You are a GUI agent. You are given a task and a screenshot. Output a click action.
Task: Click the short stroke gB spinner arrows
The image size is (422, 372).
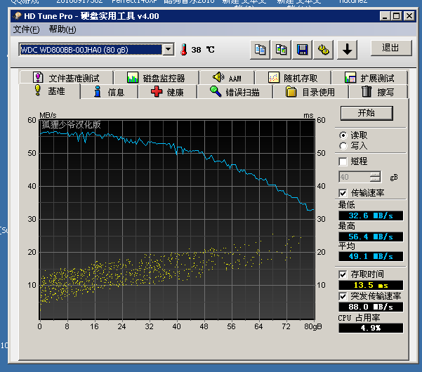[x=375, y=177]
